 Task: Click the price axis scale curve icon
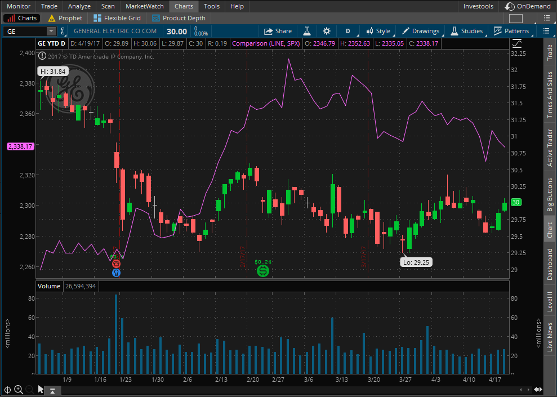tap(517, 44)
